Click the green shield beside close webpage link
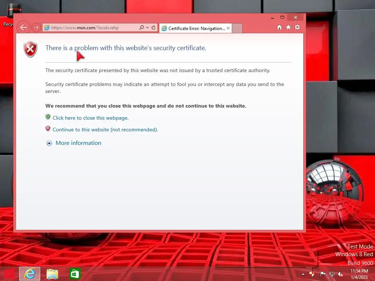This screenshot has height=281, width=375. pyautogui.click(x=48, y=117)
